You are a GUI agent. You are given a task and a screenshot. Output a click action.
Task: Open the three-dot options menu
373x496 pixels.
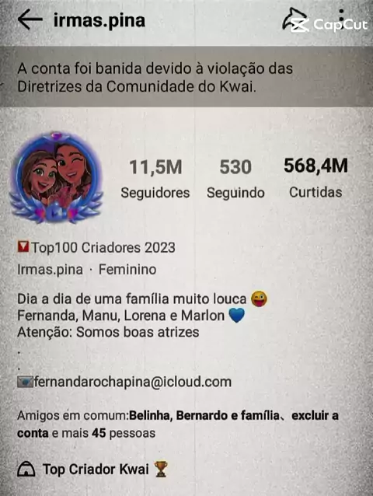click(x=341, y=19)
